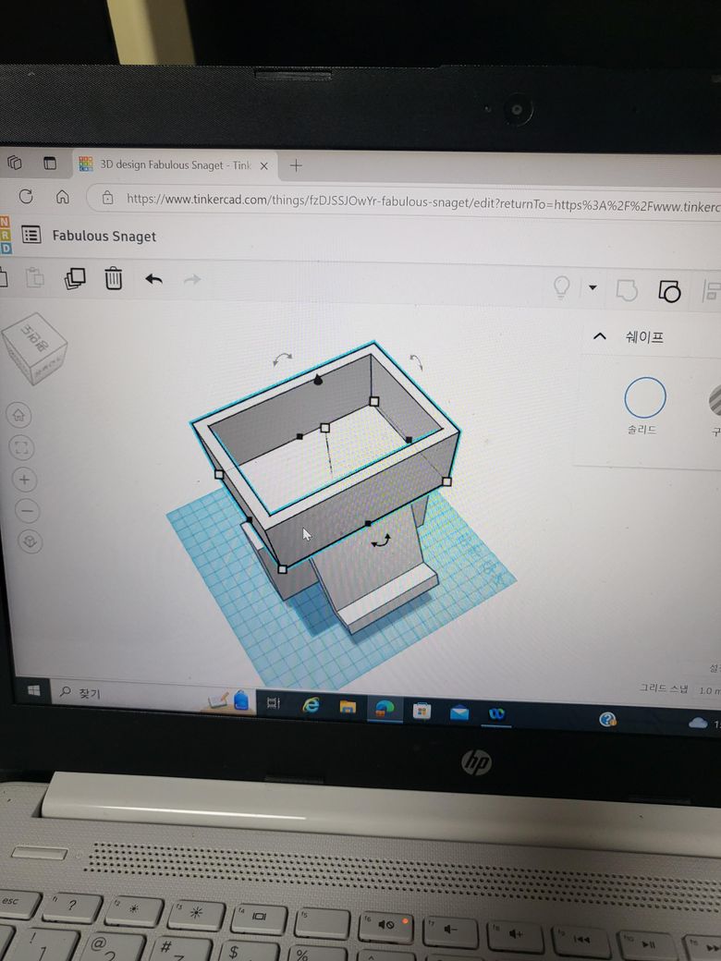Select the 솔리드 (Solid) shape option
The height and width of the screenshot is (961, 721).
coord(644,398)
